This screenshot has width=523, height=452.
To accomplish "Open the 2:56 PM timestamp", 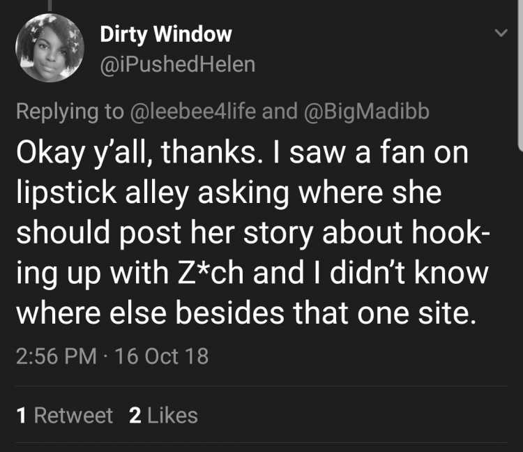I will [56, 356].
